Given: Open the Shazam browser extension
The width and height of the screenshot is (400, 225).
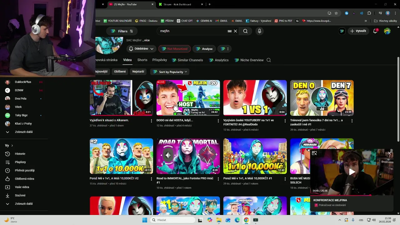Looking at the screenshot, I should pos(347,13).
